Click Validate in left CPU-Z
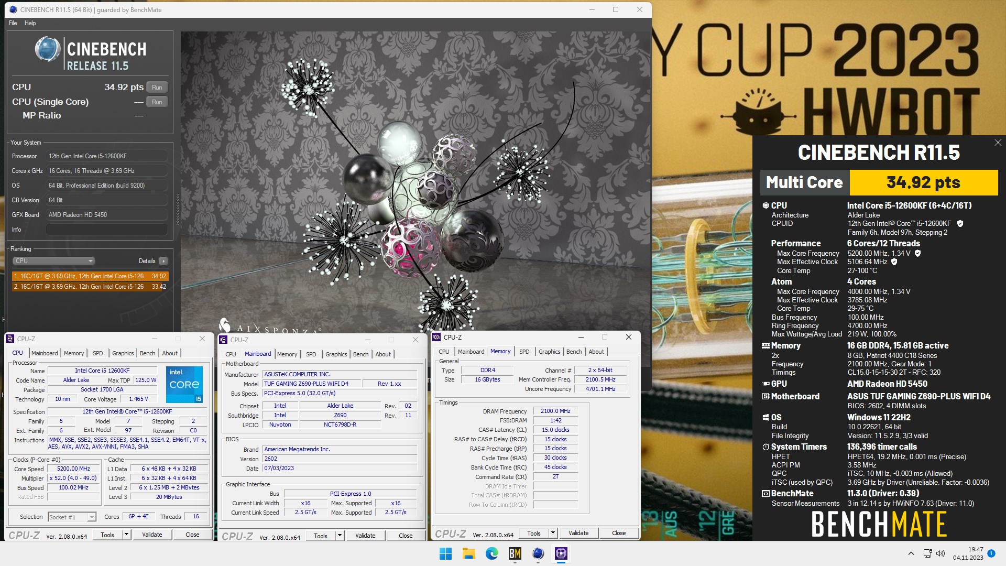1006x566 pixels. pos(152,535)
